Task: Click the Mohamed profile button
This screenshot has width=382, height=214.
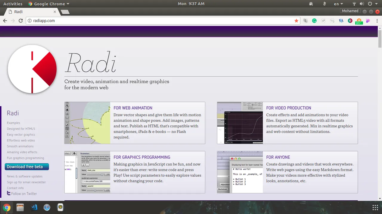Action: (x=350, y=11)
